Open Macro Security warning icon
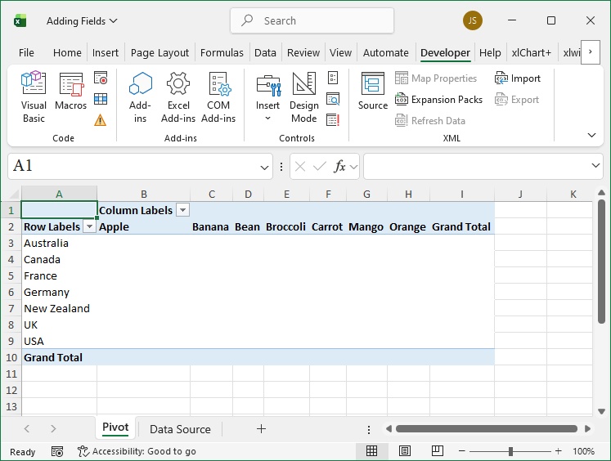611x461 pixels. (100, 120)
